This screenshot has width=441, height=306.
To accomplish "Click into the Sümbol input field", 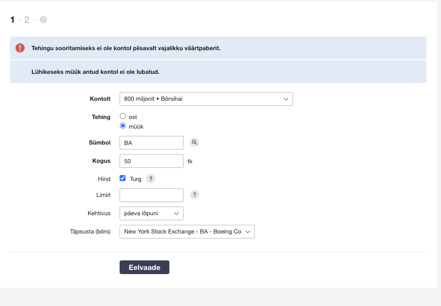I will point(151,143).
